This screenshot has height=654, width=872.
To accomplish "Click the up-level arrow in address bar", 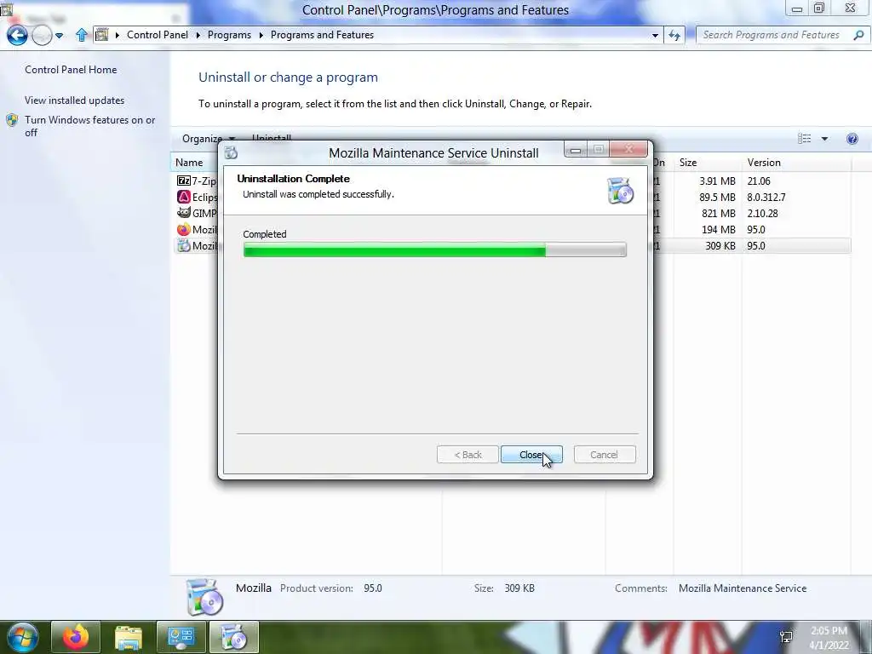I will click(x=81, y=35).
